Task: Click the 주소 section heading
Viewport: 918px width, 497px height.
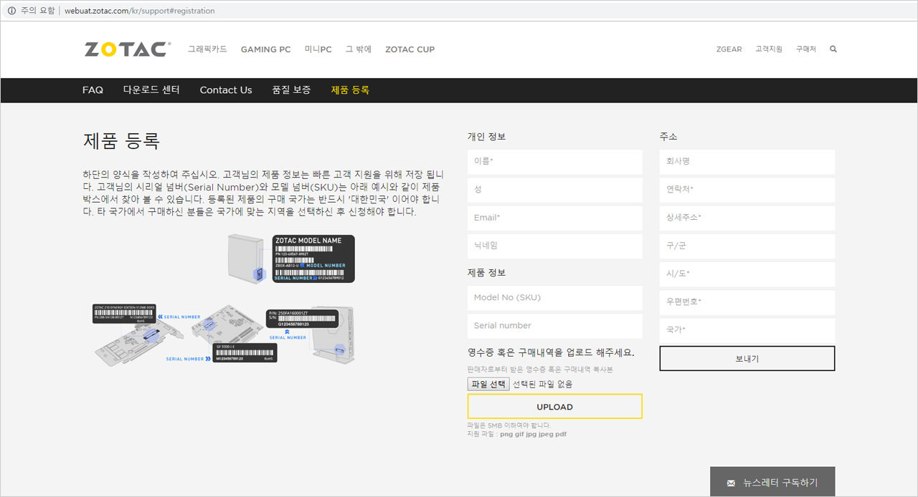Action: 668,137
